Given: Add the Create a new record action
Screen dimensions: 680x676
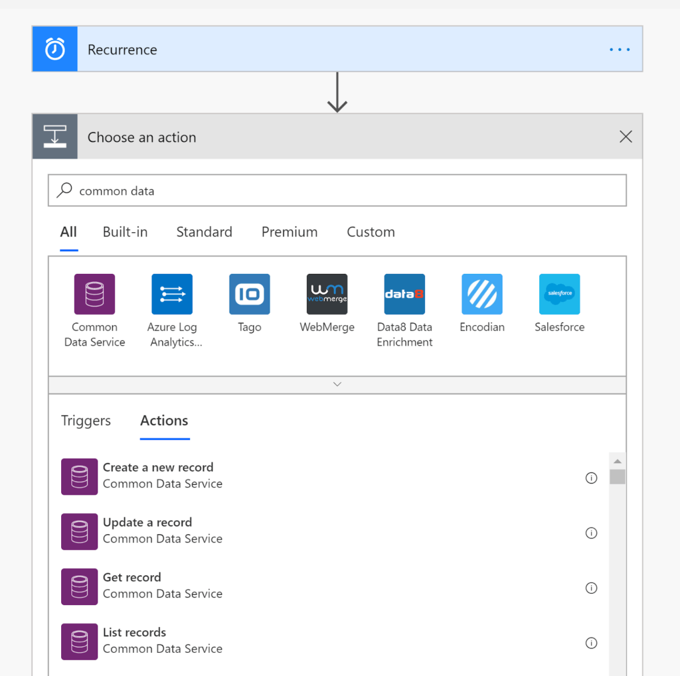Looking at the screenshot, I should pyautogui.click(x=158, y=467).
